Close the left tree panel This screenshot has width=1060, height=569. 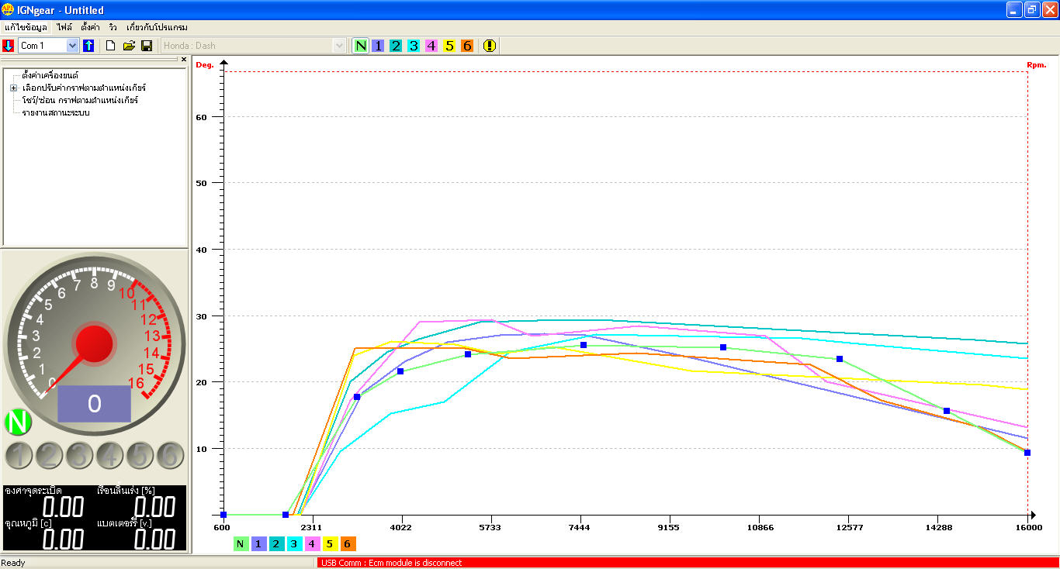click(x=184, y=60)
